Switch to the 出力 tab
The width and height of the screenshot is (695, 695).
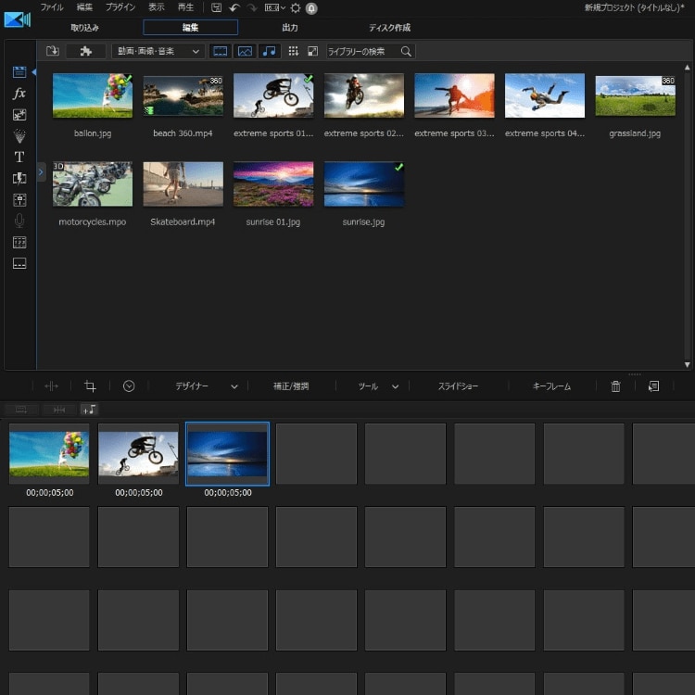[290, 28]
